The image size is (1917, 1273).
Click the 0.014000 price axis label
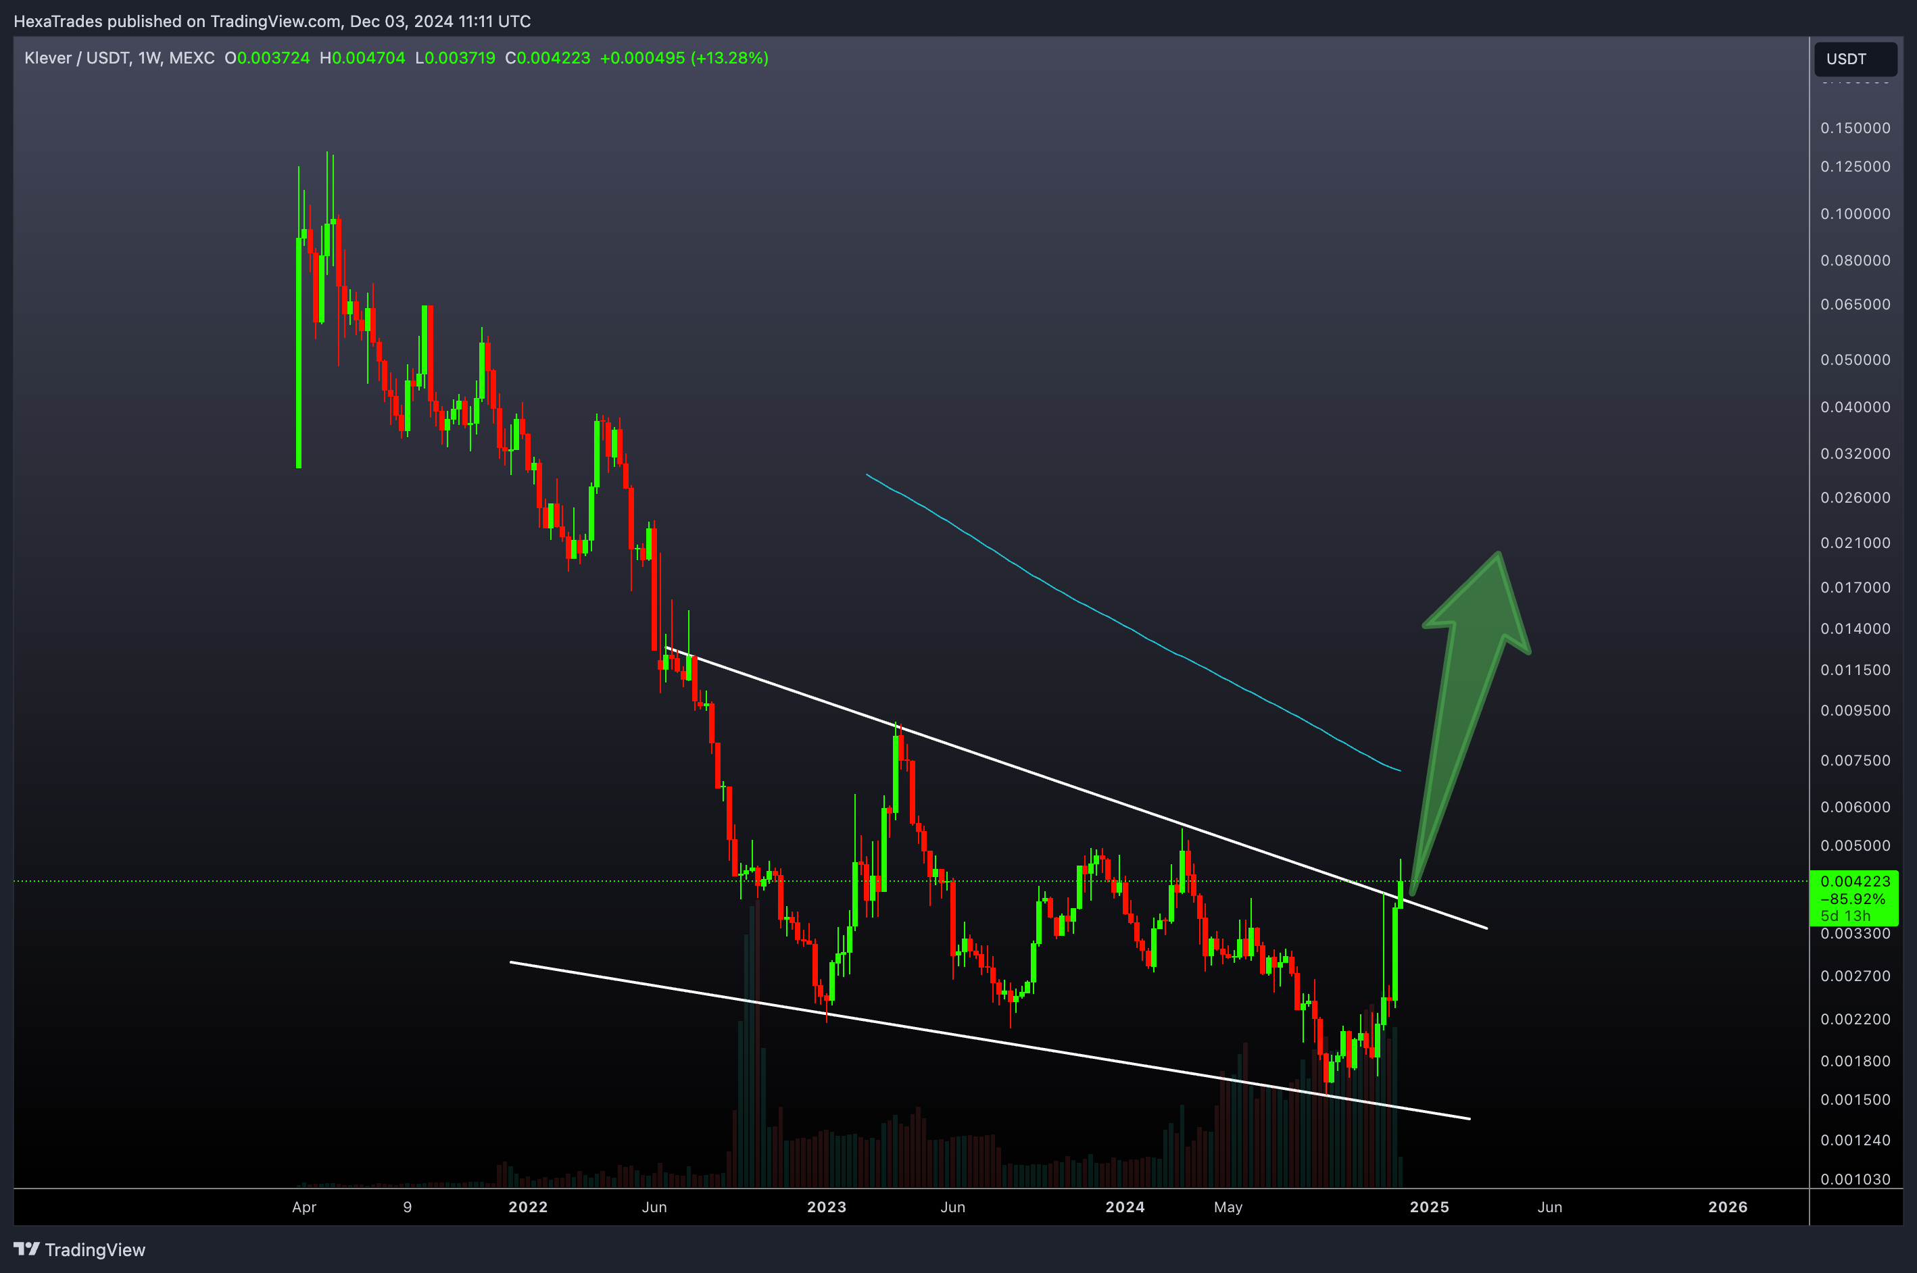(x=1855, y=629)
